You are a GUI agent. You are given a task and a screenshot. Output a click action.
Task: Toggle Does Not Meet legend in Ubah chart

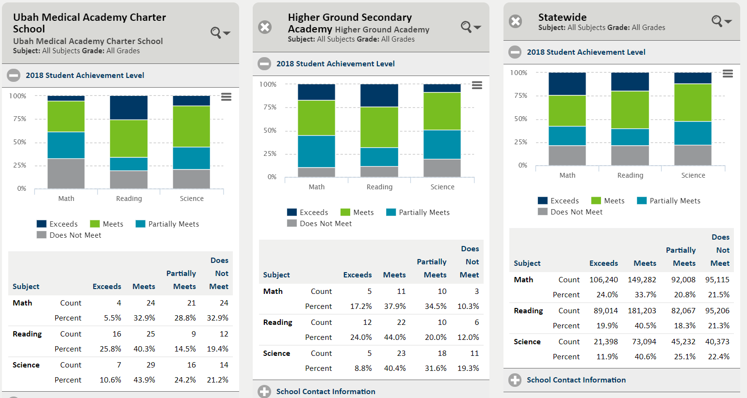coord(69,235)
